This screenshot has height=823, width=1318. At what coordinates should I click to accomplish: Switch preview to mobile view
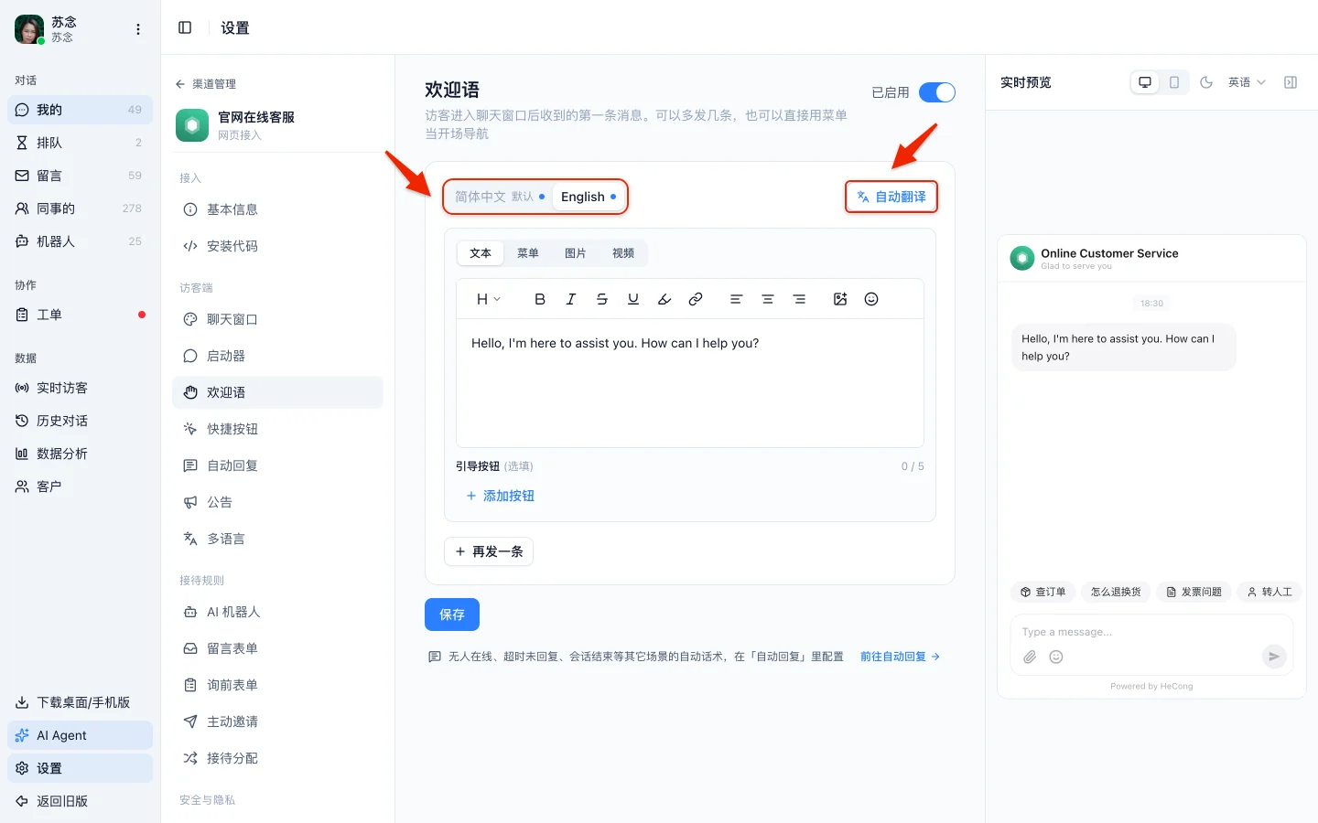1174,82
